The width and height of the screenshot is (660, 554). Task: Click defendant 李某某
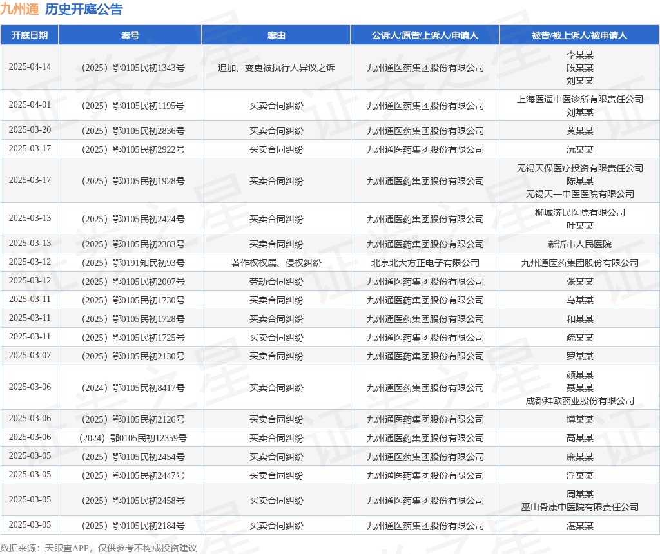coord(580,55)
